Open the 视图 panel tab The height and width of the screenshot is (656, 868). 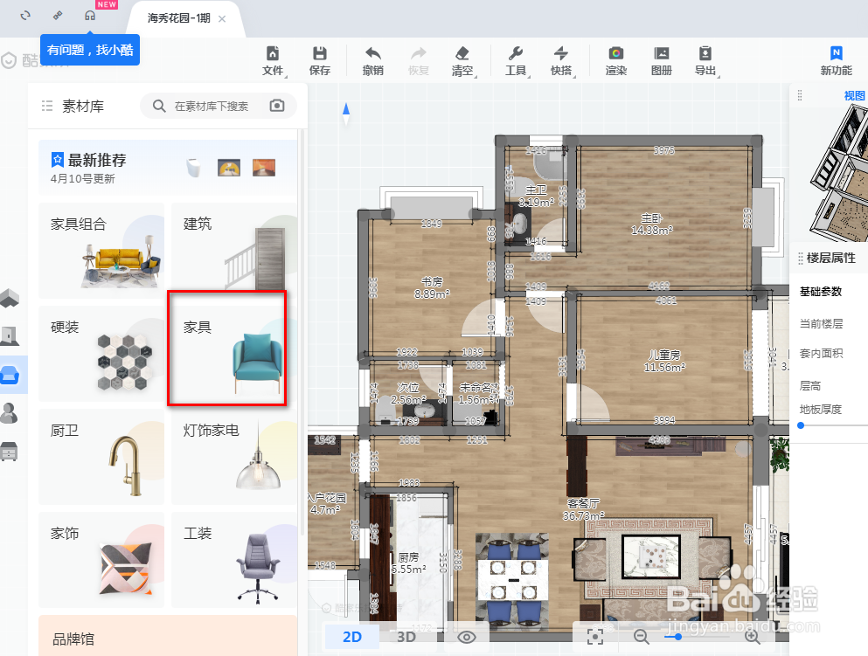(x=854, y=95)
